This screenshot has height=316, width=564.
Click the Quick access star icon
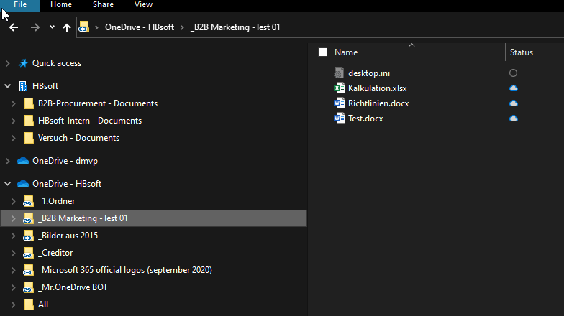coord(23,63)
